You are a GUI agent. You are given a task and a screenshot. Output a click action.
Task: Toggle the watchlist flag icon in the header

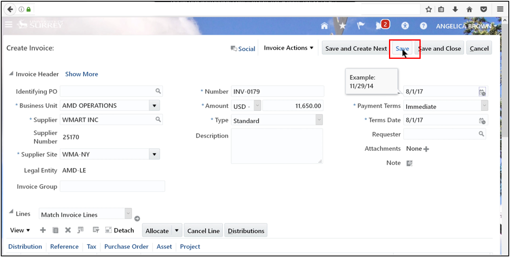pos(361,25)
